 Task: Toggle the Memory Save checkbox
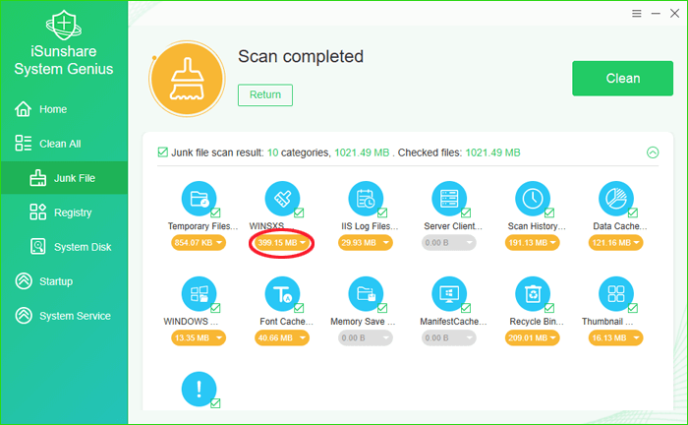382,308
